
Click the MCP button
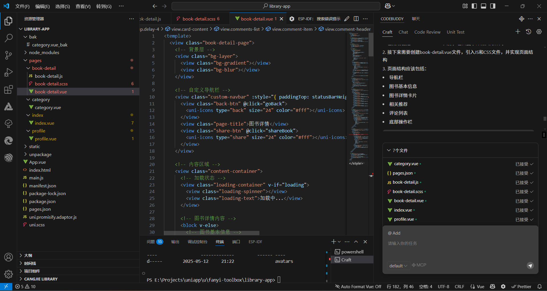pyautogui.click(x=419, y=265)
